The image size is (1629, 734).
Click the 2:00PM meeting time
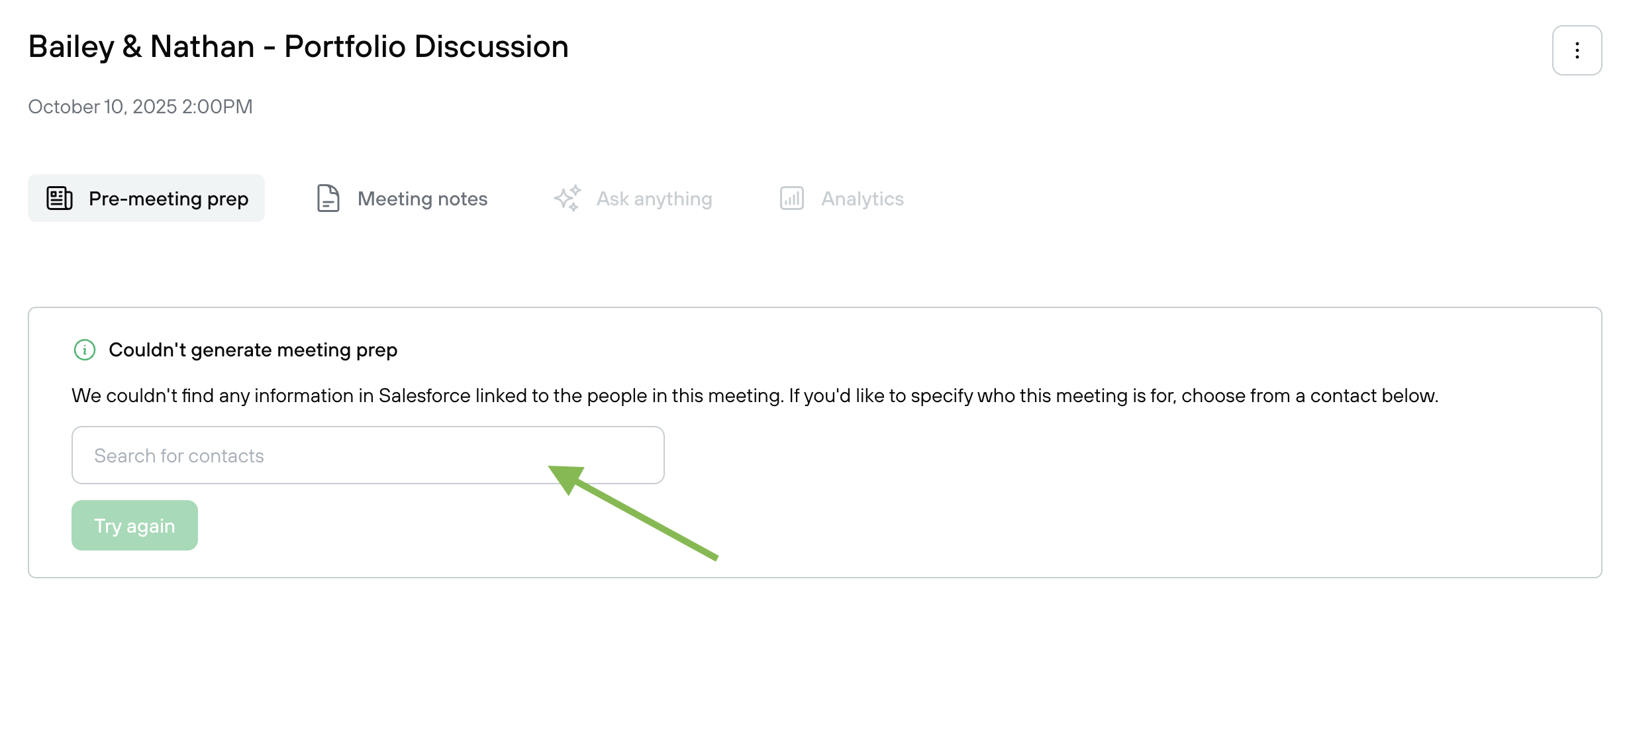pos(217,107)
